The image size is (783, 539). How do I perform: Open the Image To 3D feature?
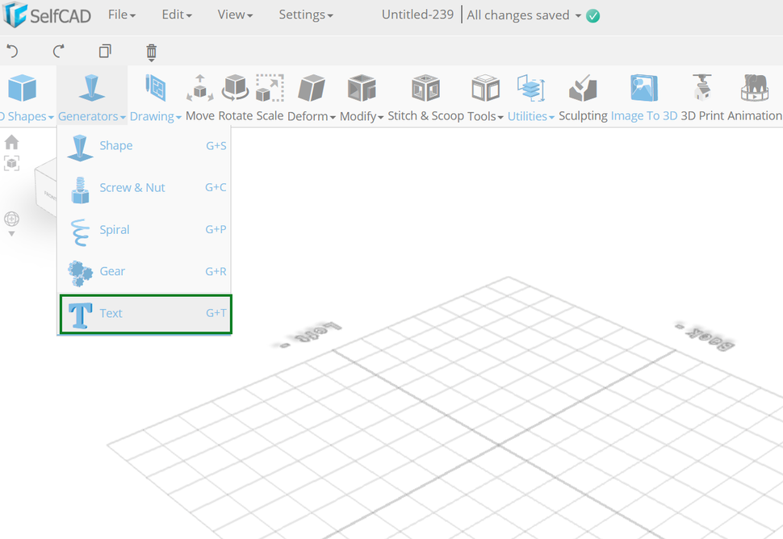(644, 97)
